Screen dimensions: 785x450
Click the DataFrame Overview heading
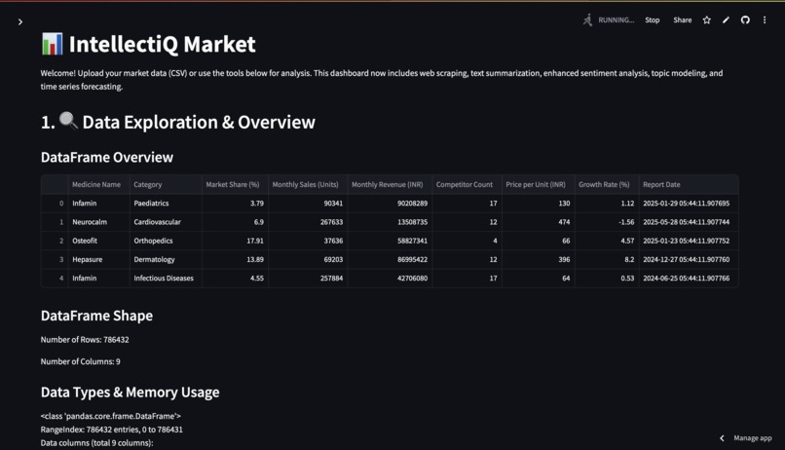click(x=106, y=157)
